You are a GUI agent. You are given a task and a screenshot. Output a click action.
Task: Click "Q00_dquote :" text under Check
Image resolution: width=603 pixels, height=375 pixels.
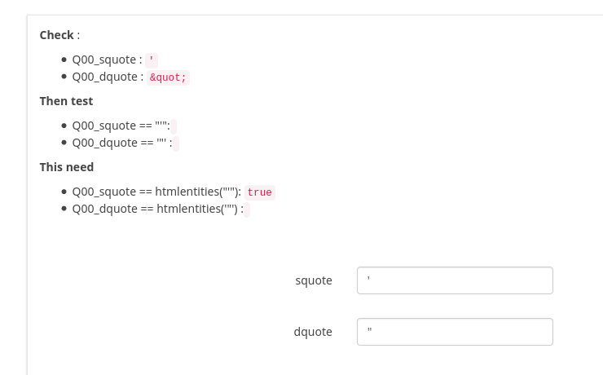tap(108, 77)
